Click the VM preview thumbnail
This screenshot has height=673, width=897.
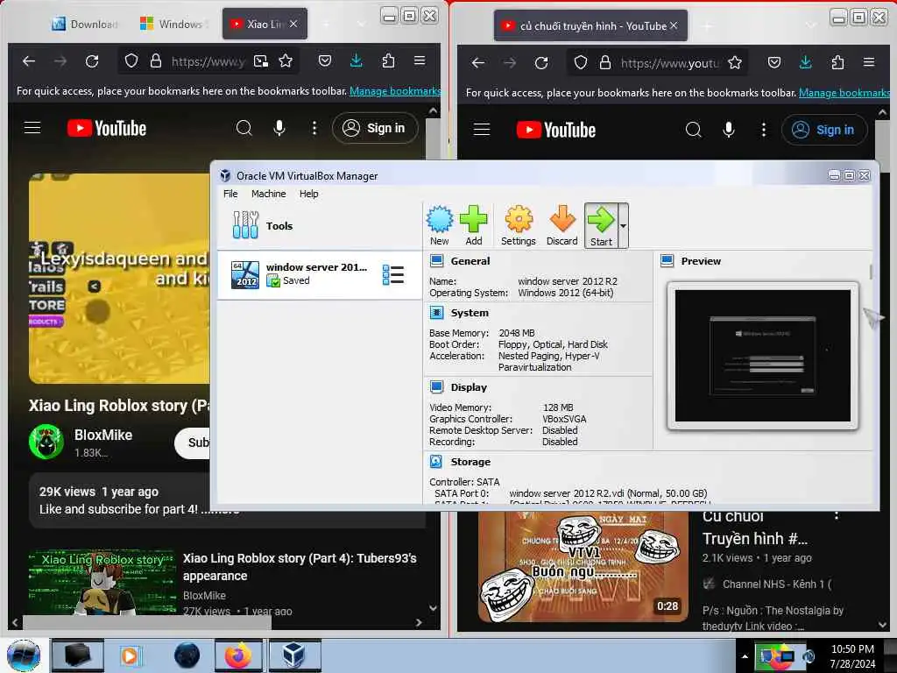pos(763,356)
